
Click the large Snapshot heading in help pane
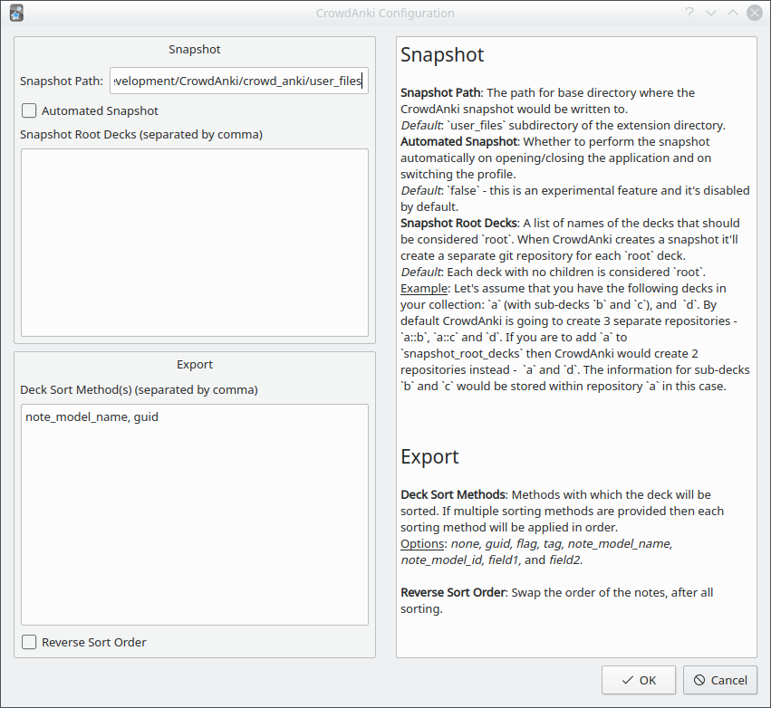point(442,54)
